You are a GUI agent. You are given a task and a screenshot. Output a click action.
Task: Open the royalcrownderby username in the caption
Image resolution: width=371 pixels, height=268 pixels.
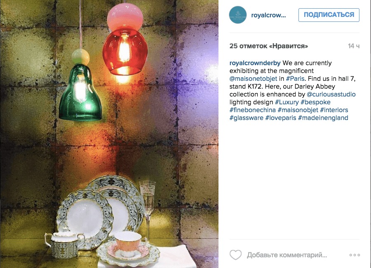pos(255,63)
